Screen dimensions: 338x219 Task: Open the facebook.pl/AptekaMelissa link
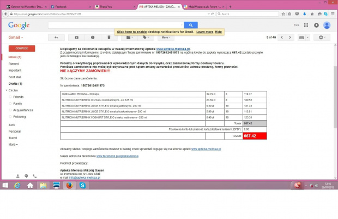click(117, 156)
